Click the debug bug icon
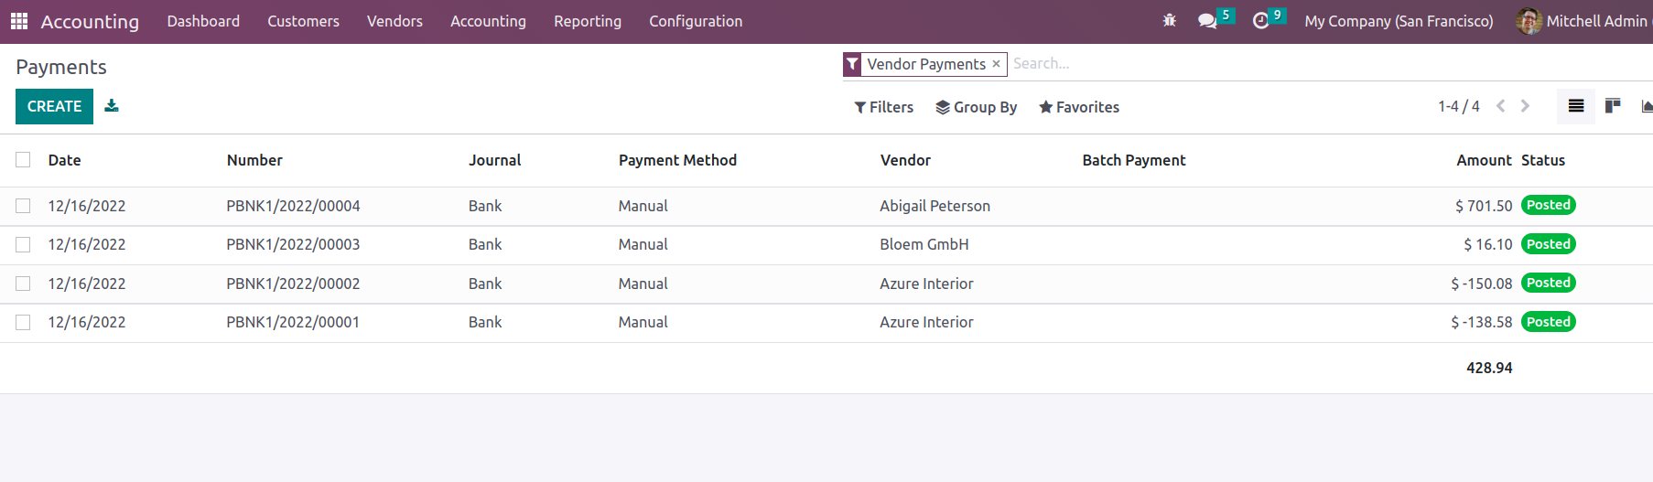The width and height of the screenshot is (1653, 482). pos(1170,20)
